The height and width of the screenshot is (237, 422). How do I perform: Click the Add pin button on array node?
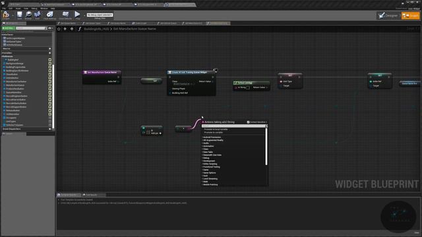[156, 133]
